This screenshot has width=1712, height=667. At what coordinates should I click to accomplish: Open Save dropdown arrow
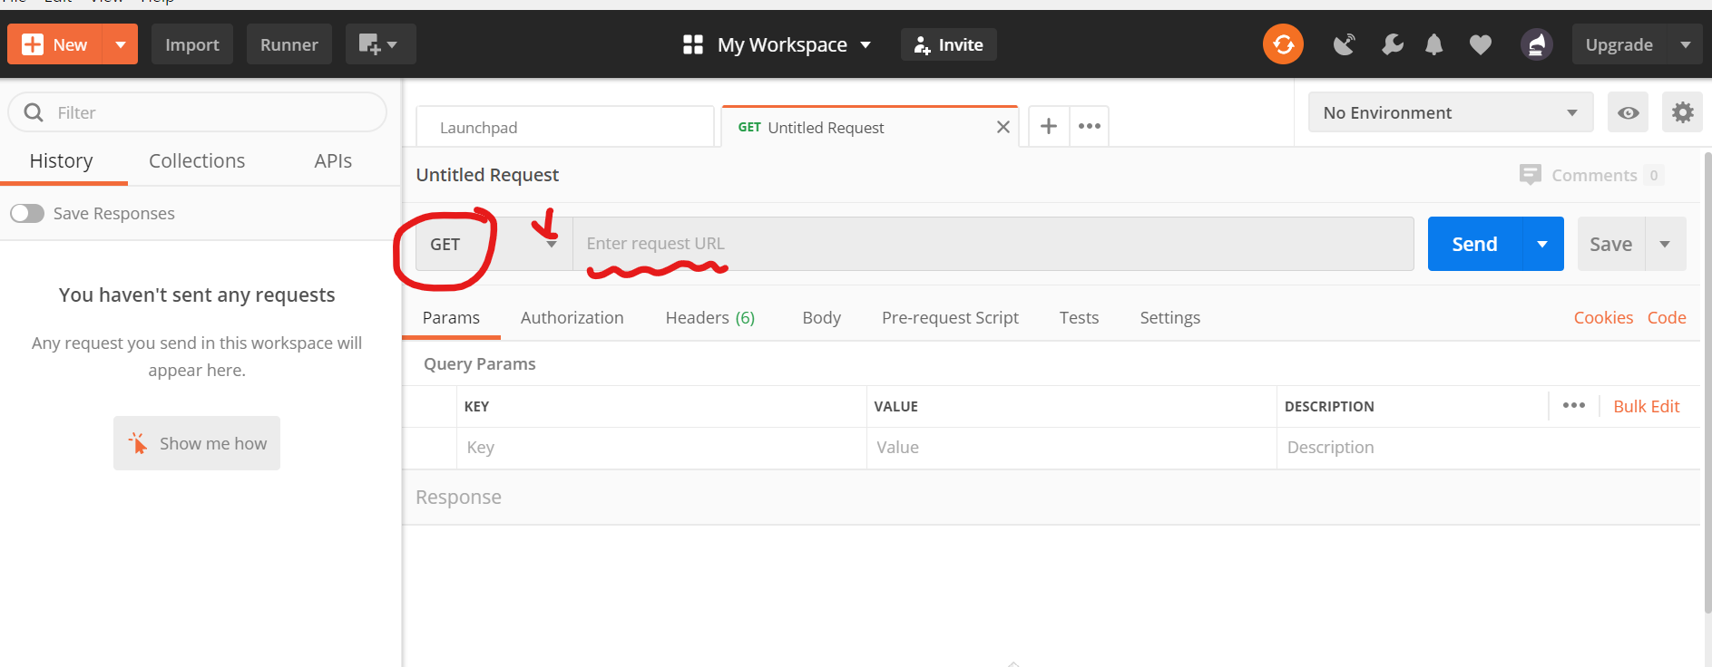[1665, 244]
